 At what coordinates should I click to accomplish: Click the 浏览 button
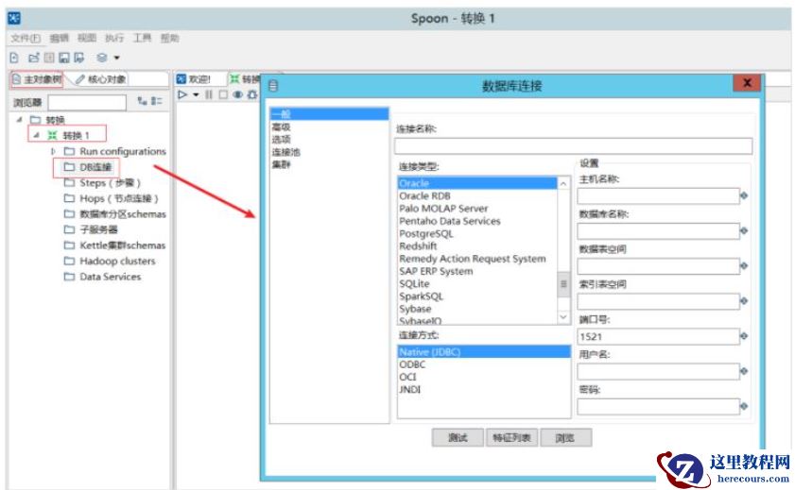point(566,438)
